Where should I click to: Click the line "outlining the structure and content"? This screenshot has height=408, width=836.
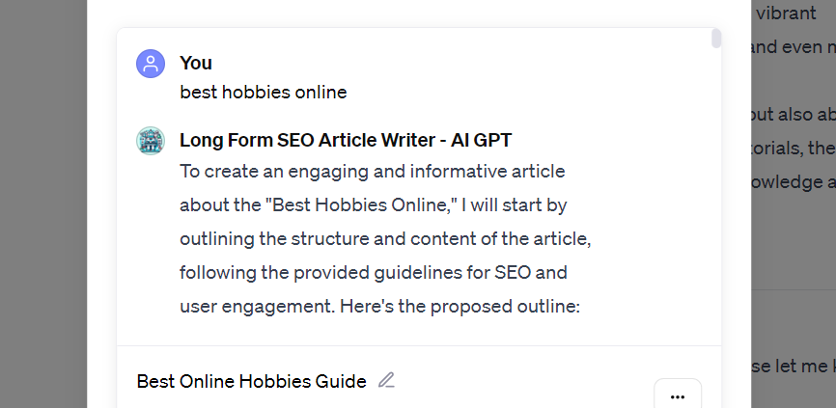[x=384, y=238]
